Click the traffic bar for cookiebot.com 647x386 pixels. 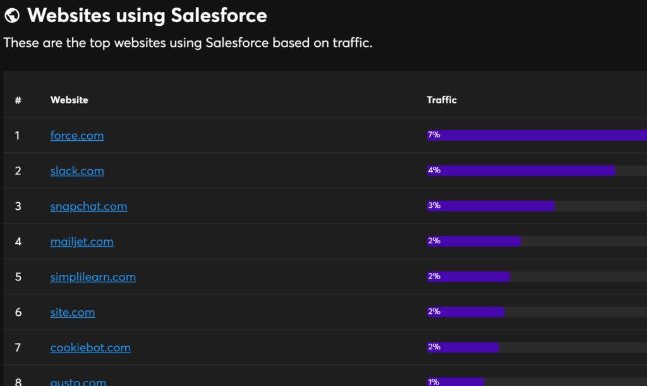pyautogui.click(x=463, y=347)
